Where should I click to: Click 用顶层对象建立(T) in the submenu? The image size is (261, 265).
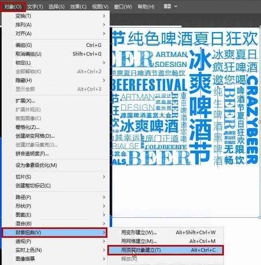[x=141, y=250]
